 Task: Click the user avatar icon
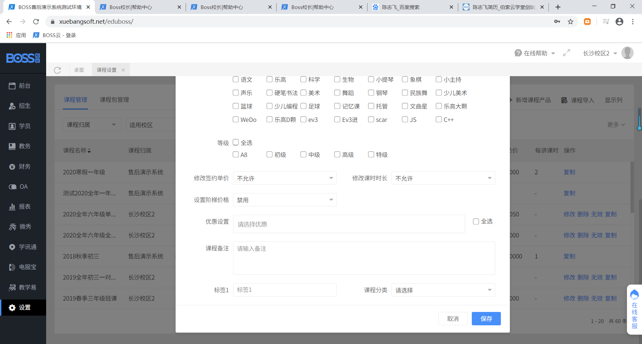tap(627, 53)
